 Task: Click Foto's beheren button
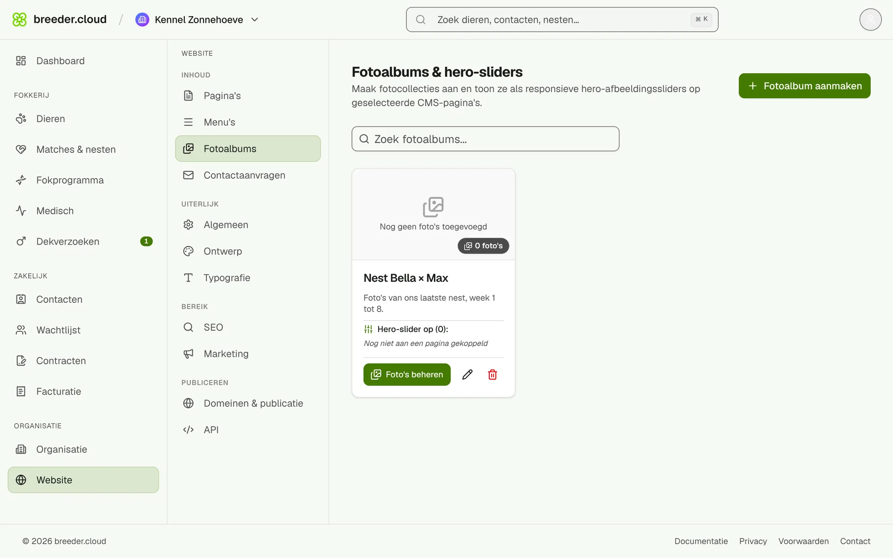pyautogui.click(x=407, y=375)
